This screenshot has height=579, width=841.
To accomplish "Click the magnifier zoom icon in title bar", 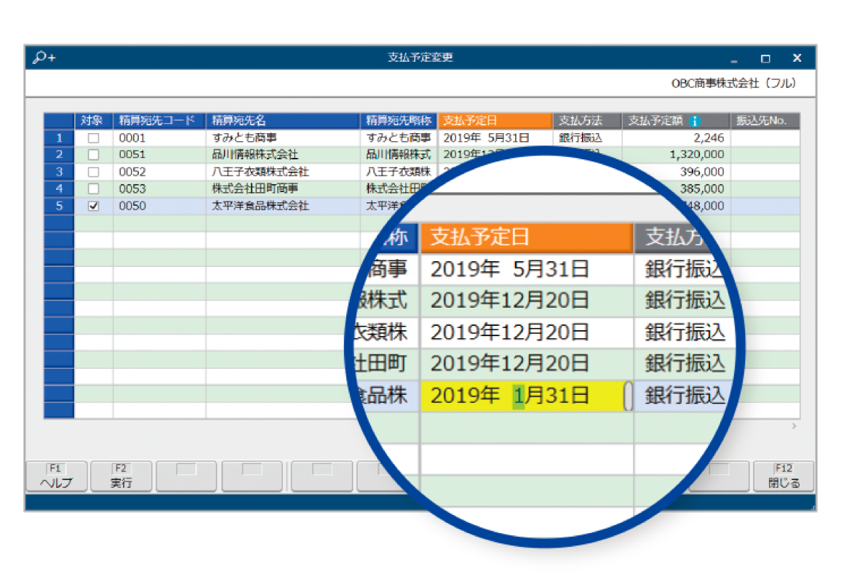I will [44, 58].
